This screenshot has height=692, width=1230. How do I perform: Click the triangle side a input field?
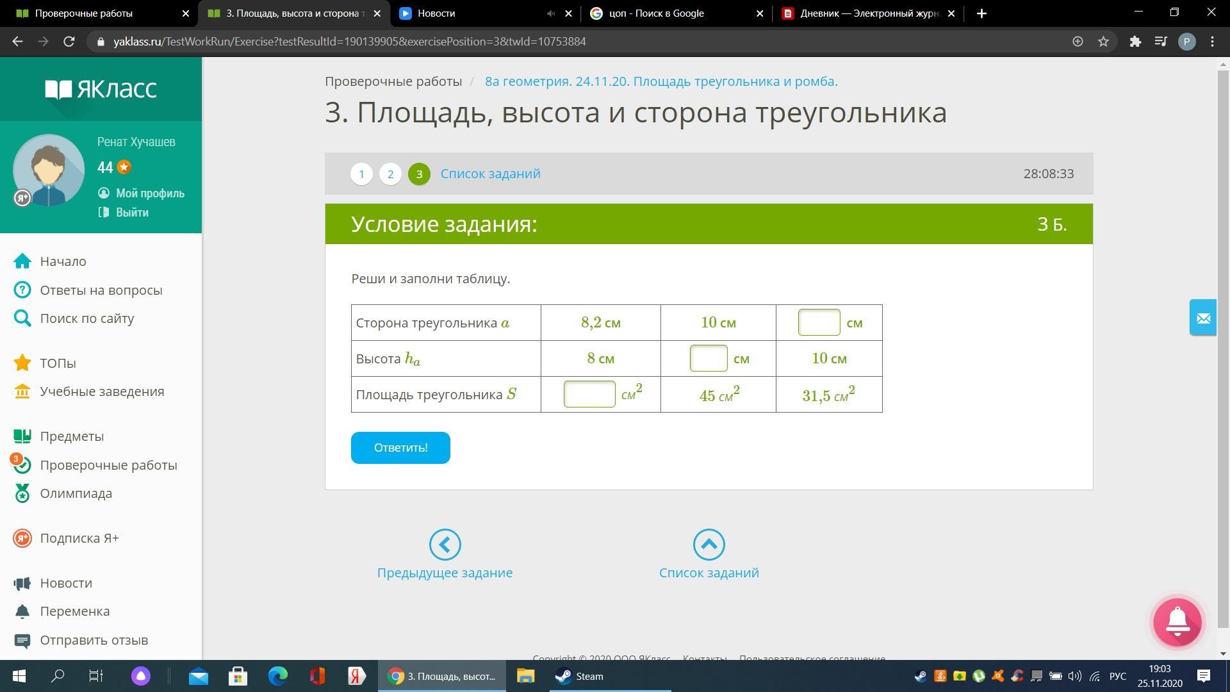point(819,322)
